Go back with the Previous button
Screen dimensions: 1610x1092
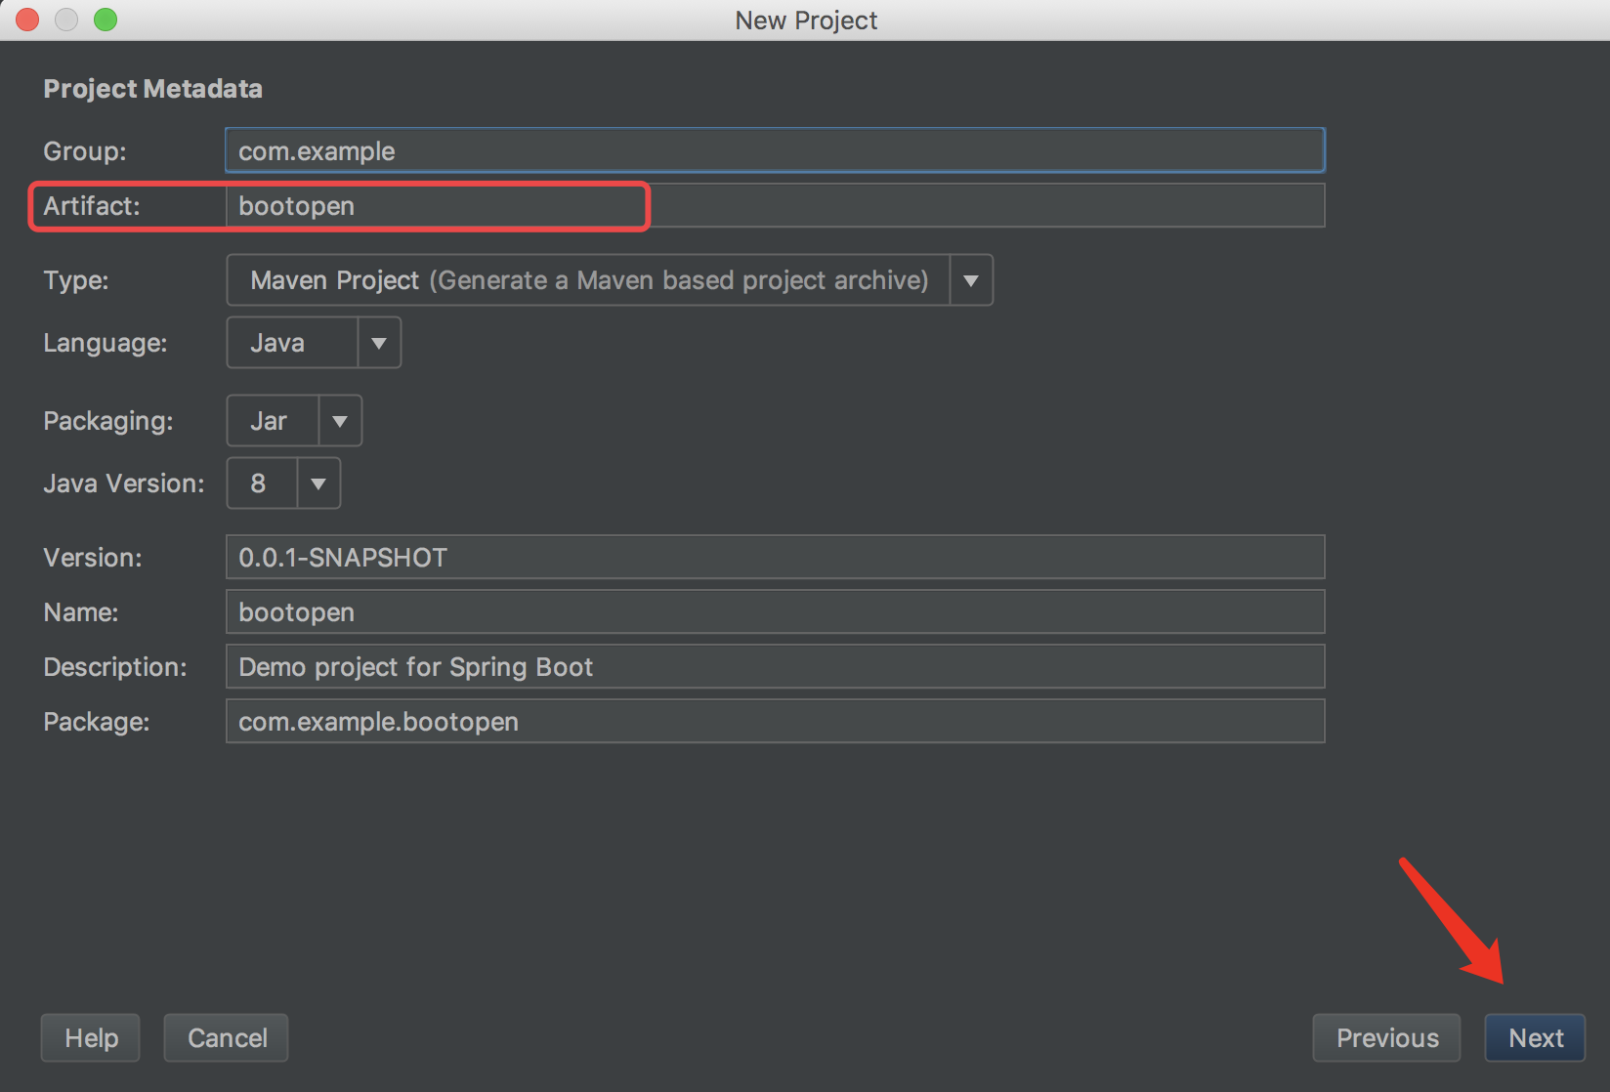(x=1386, y=1037)
